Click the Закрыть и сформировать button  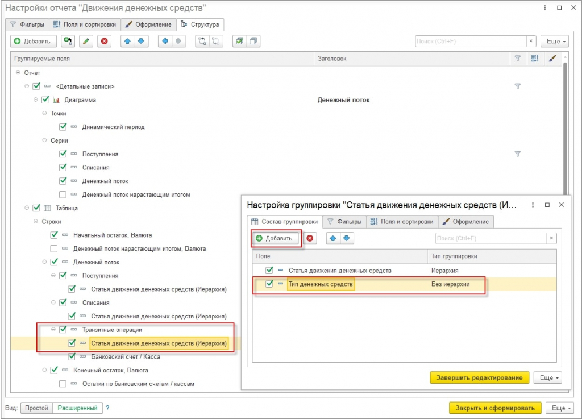[495, 408]
